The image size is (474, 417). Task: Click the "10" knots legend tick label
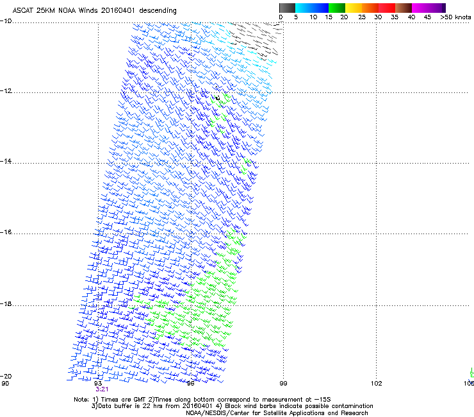313,17
